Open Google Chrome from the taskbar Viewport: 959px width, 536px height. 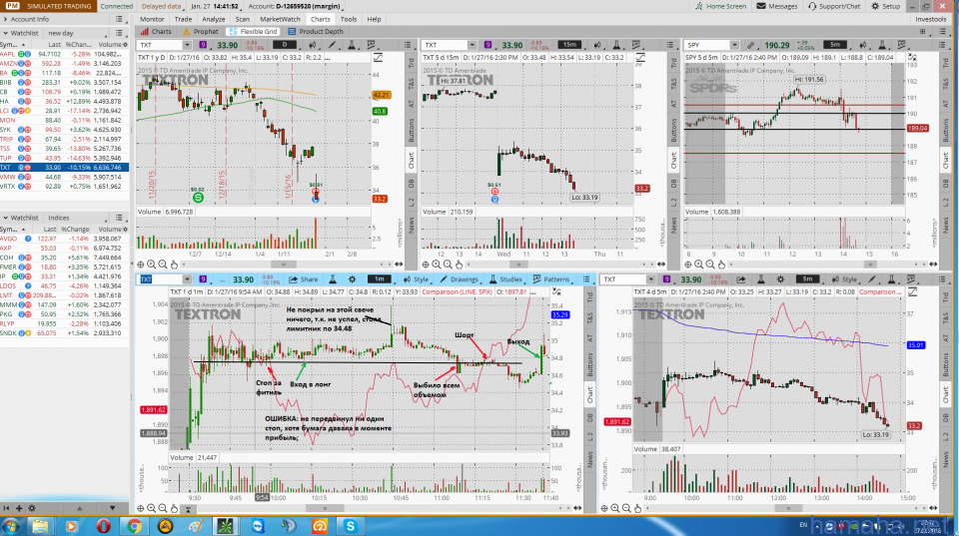134,526
